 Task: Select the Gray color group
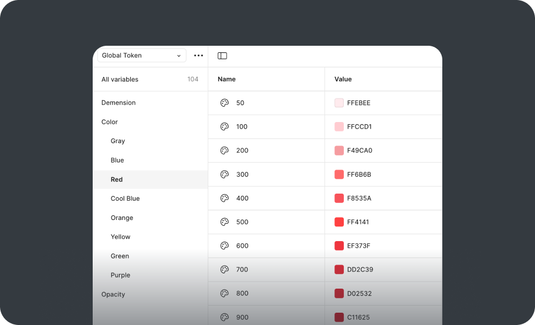(118, 141)
